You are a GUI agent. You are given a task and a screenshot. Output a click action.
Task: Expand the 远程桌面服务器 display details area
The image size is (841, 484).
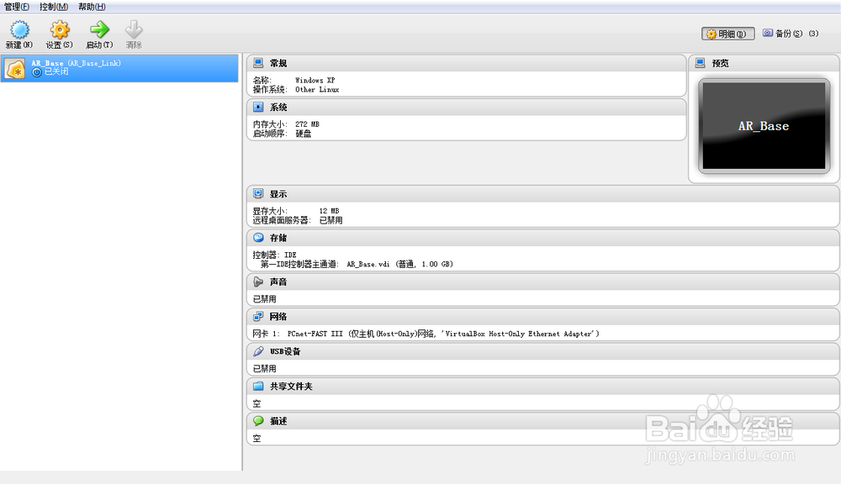(286, 220)
